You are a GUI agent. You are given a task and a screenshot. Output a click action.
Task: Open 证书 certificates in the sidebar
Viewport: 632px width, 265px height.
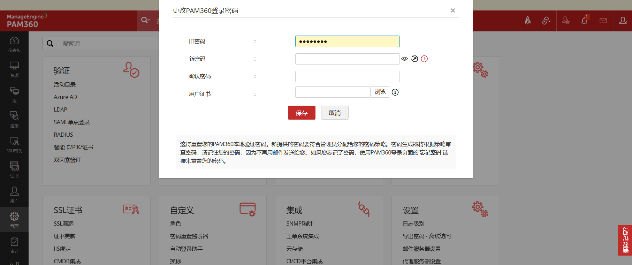coord(14,170)
